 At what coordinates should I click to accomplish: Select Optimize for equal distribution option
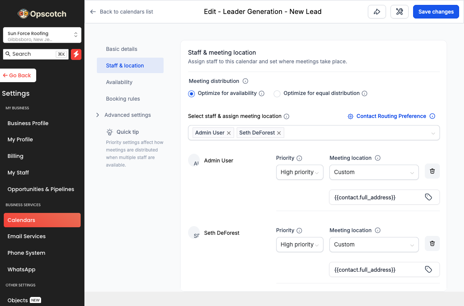point(277,93)
